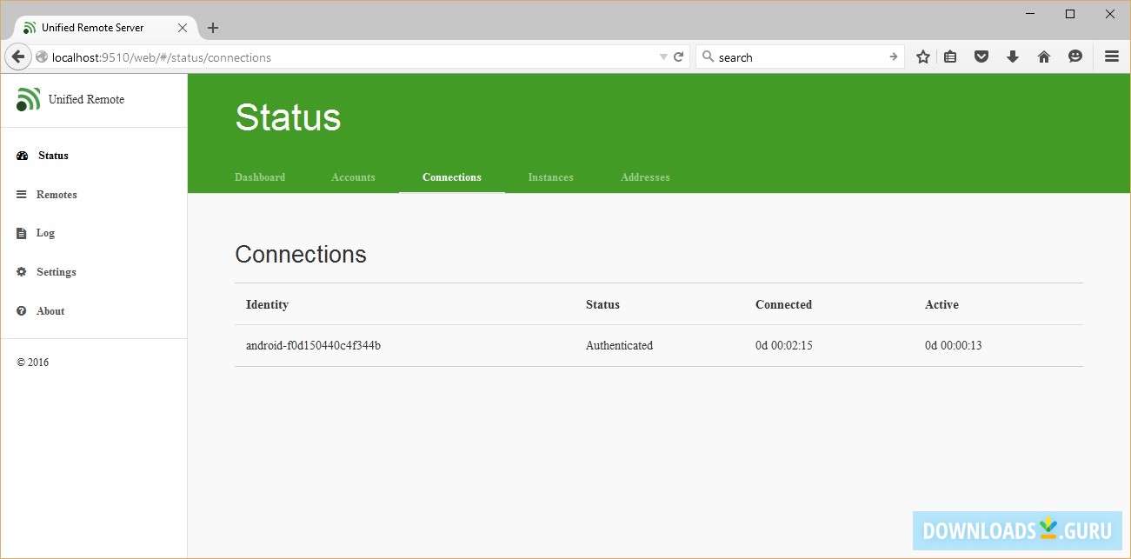The image size is (1131, 559).
Task: Go back with the browser back arrow
Action: click(17, 57)
